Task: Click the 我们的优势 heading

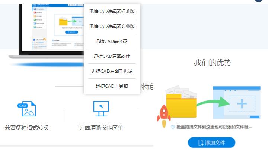Action: [x=213, y=63]
